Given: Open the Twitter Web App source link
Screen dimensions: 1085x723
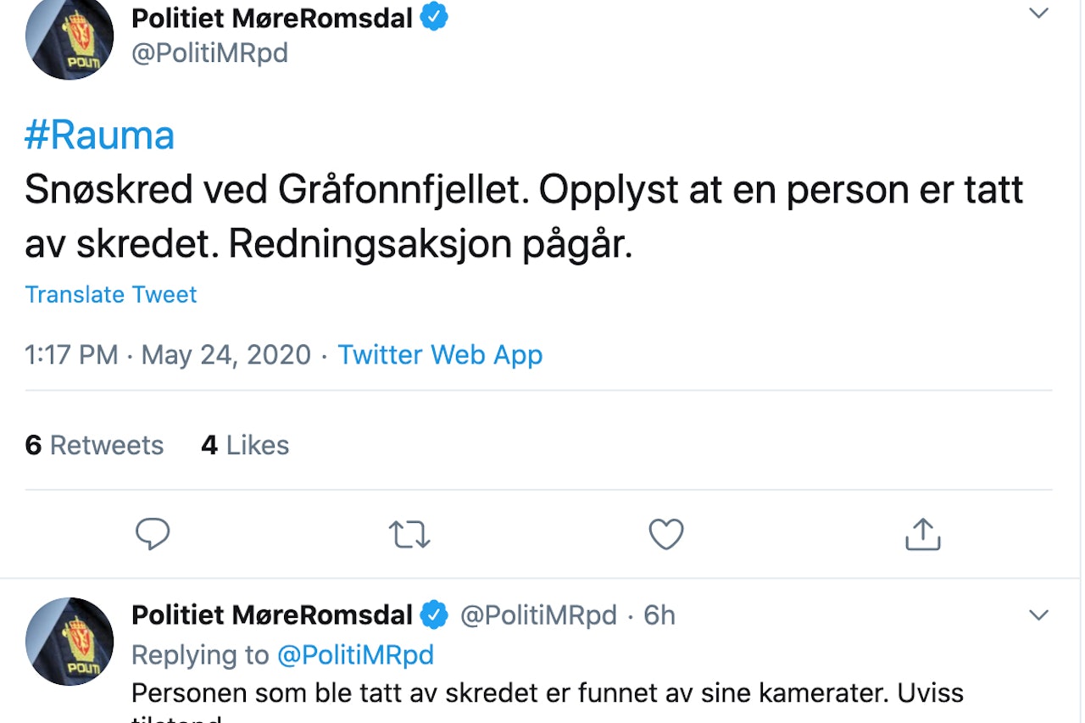Looking at the screenshot, I should (x=440, y=354).
